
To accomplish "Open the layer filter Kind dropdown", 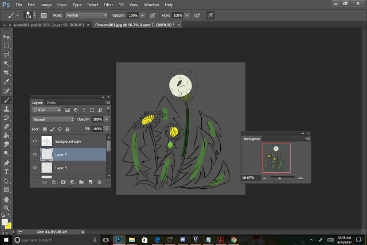I will [x=46, y=110].
